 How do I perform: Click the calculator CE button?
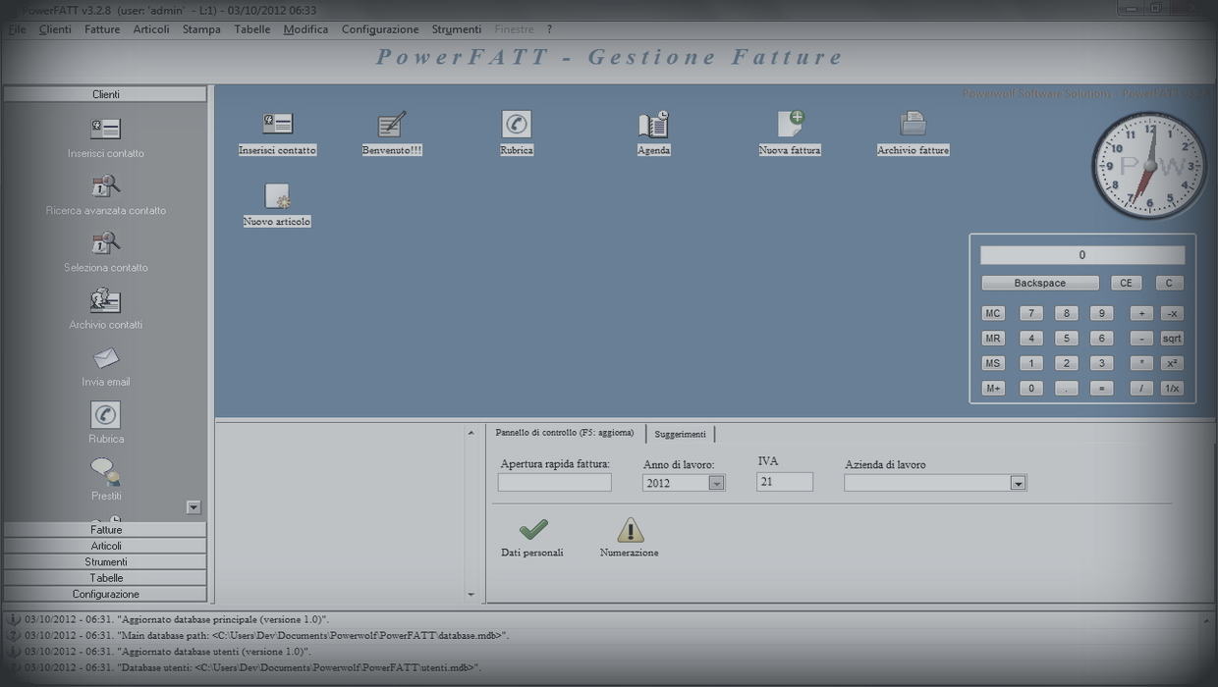click(1126, 283)
